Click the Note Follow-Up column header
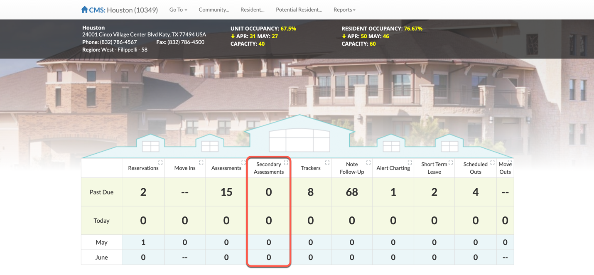 click(x=352, y=168)
